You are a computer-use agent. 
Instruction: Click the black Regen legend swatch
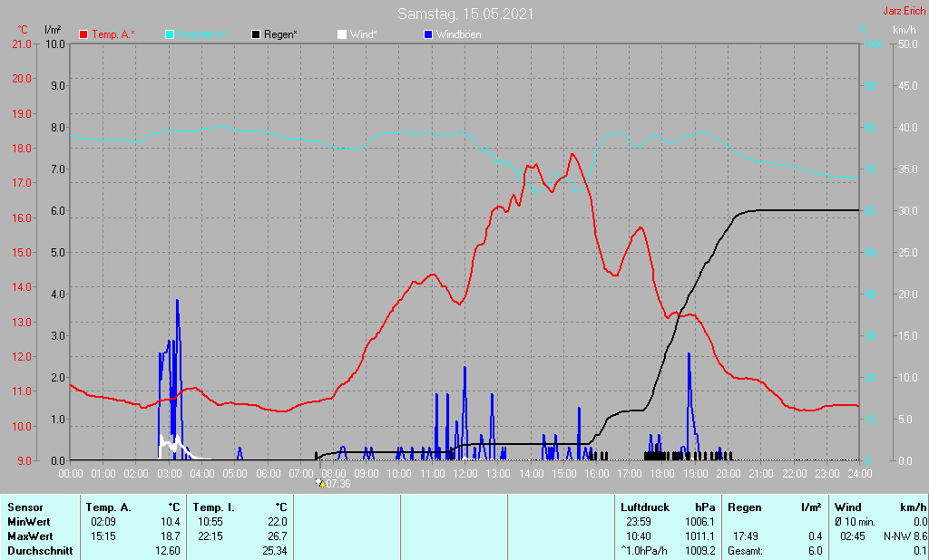256,34
